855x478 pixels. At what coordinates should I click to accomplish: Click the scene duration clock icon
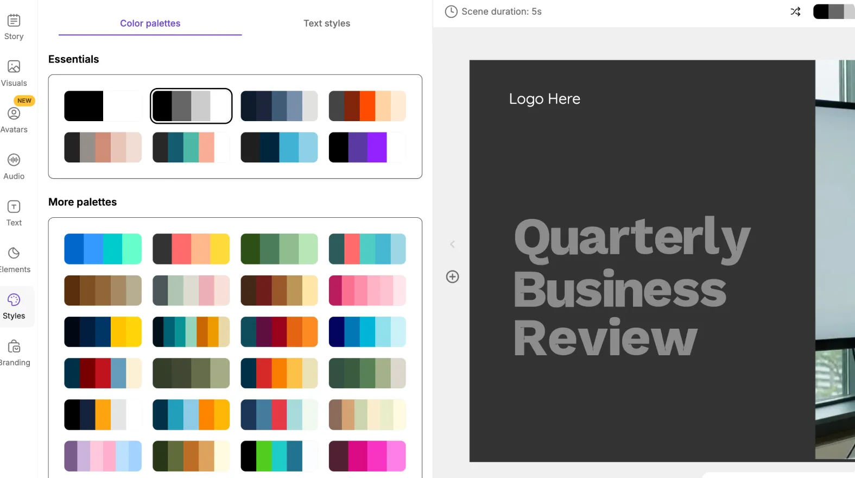point(451,11)
